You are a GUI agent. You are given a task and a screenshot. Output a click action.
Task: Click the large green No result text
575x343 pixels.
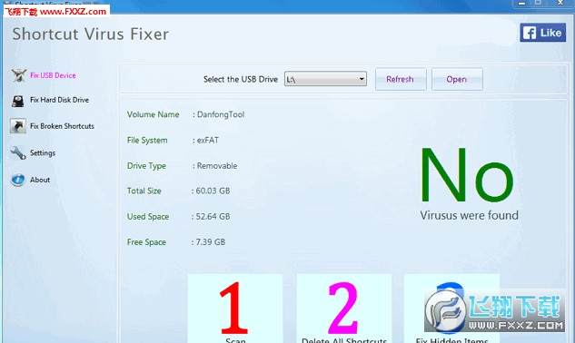point(467,175)
